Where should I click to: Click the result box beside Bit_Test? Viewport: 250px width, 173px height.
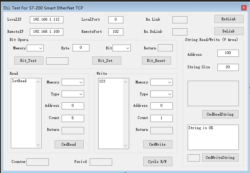point(57,61)
